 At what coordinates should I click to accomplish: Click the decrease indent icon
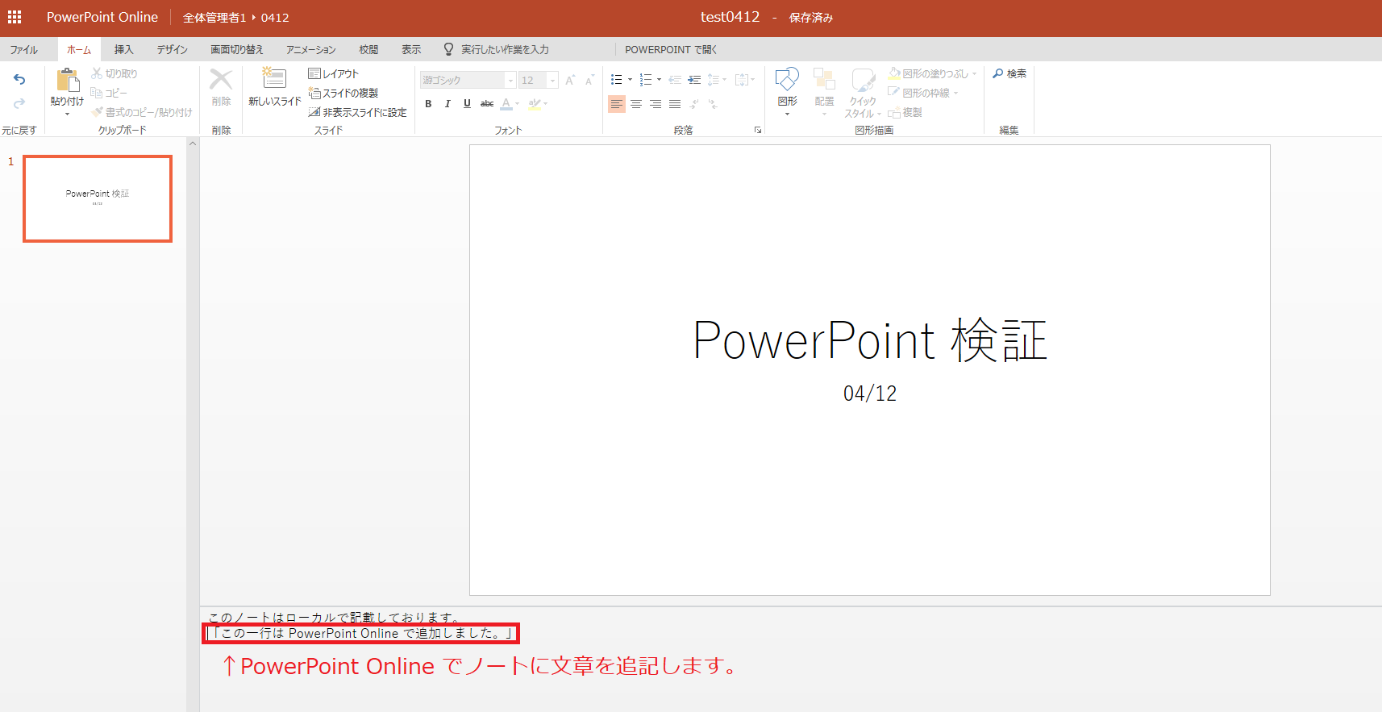coord(675,80)
